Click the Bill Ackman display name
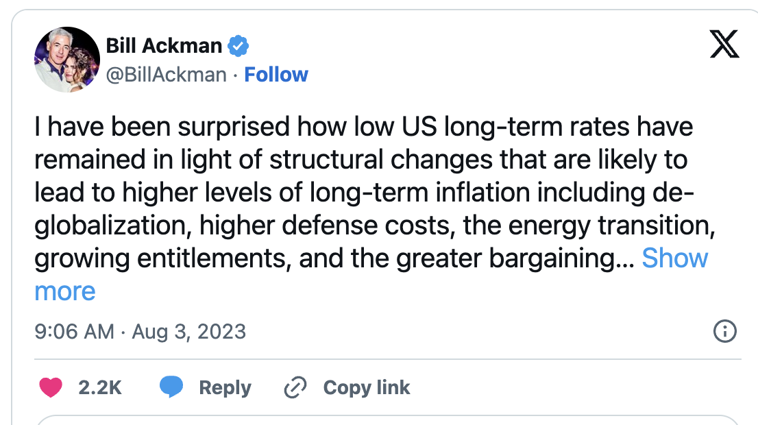758x425 pixels. (164, 47)
